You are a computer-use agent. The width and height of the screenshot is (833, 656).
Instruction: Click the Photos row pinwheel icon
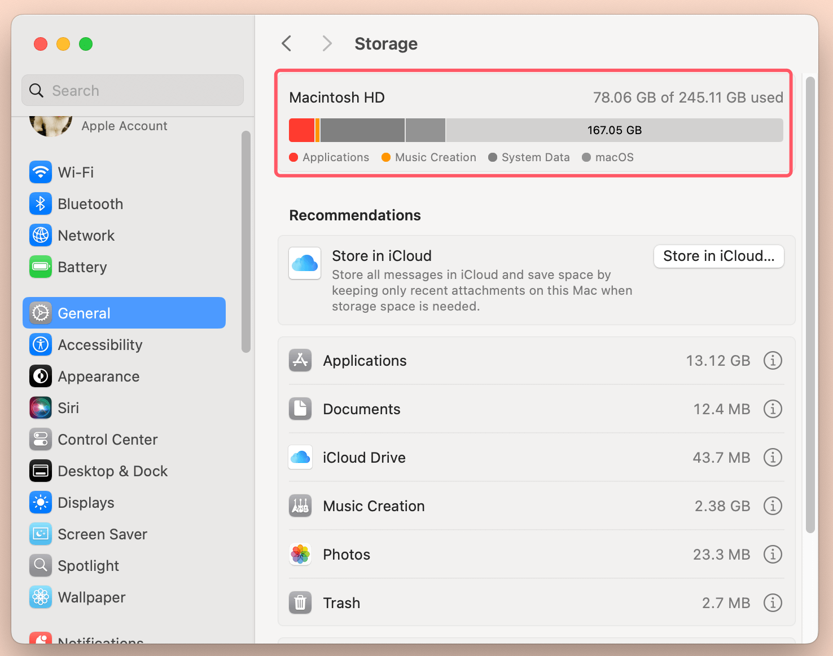point(300,555)
